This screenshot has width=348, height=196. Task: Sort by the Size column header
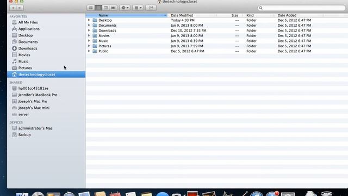click(x=229, y=15)
